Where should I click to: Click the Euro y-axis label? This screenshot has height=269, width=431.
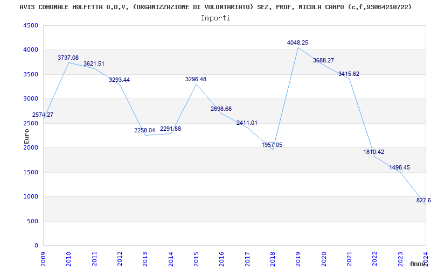pos(26,137)
